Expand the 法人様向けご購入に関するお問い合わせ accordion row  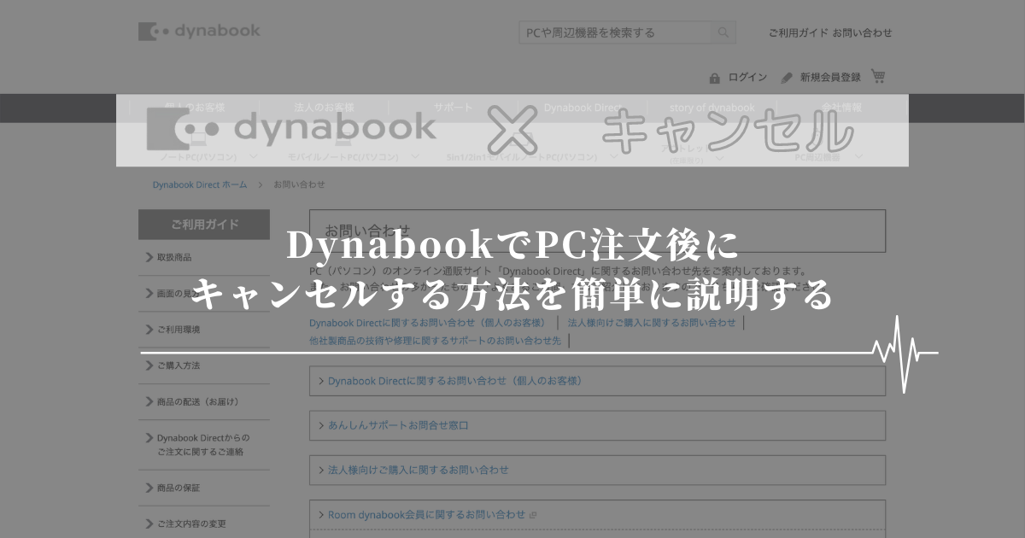tap(597, 470)
